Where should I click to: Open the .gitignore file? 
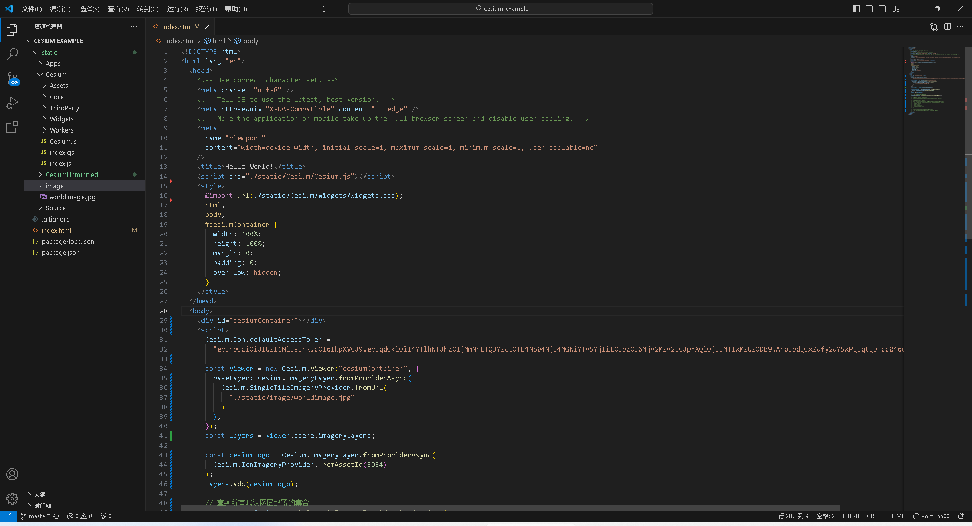click(85, 219)
